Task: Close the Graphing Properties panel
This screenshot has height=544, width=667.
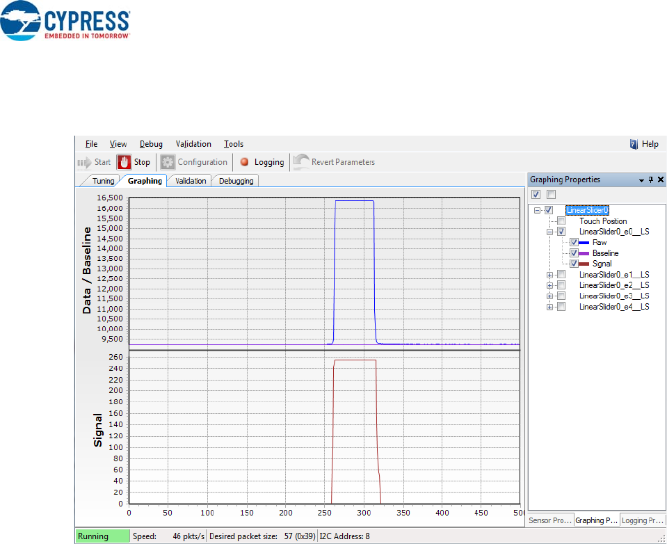Action: [x=660, y=179]
